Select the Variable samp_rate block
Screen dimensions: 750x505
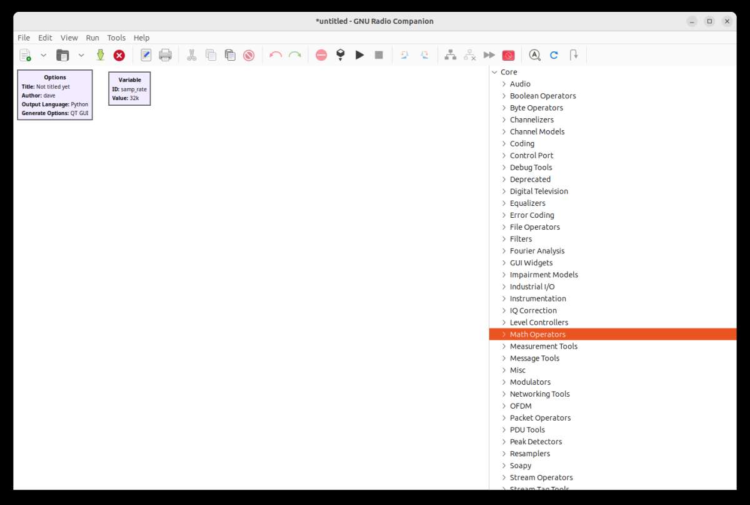point(129,88)
